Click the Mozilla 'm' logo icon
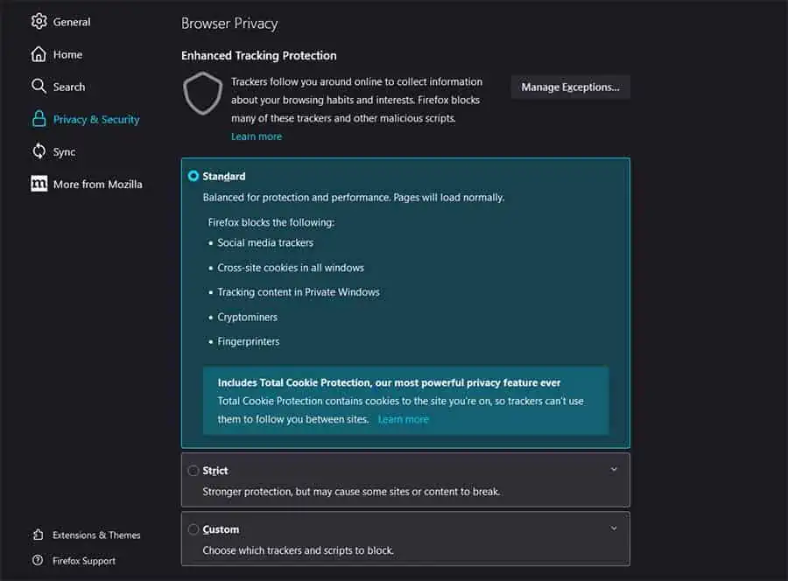The image size is (788, 581). (39, 184)
